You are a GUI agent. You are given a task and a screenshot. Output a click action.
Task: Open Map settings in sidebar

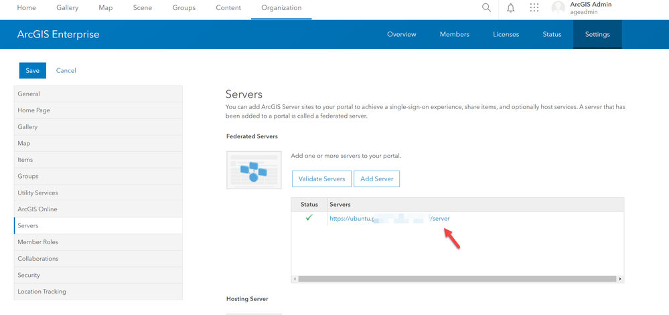(x=98, y=144)
